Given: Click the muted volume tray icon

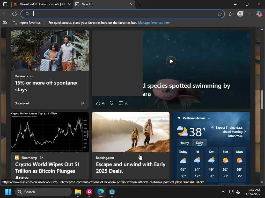Looking at the screenshot, I should click(x=238, y=192).
